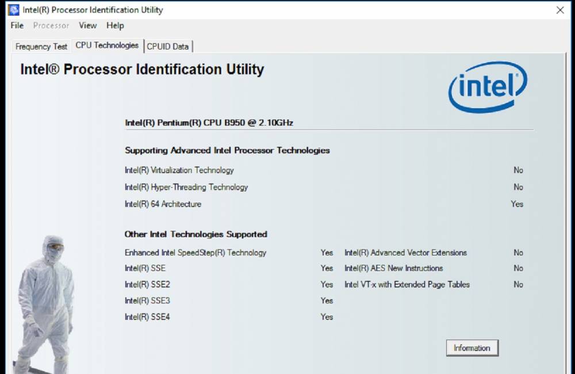Viewport: 575px width, 374px height.
Task: Select the Intel(R) SSE3 label
Action: [147, 300]
